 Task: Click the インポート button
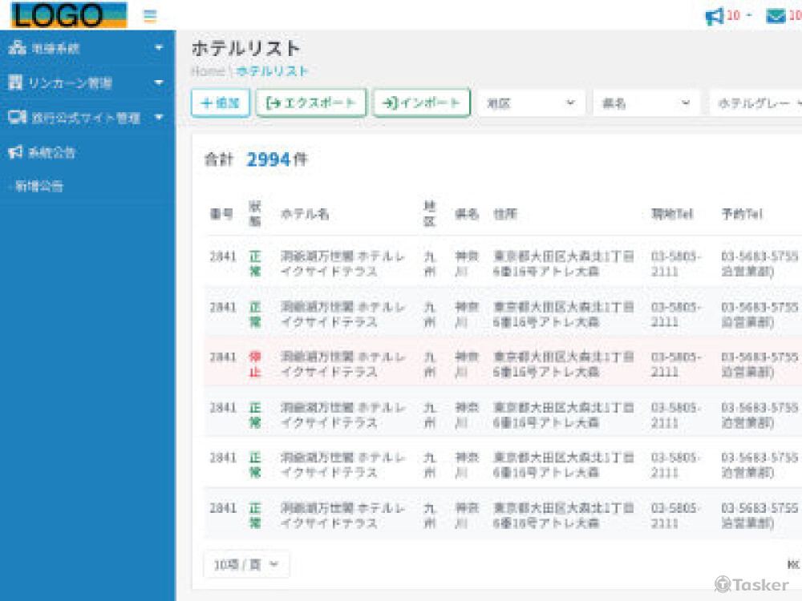[x=422, y=103]
